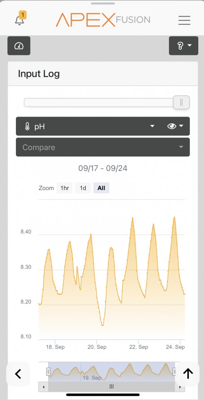The width and height of the screenshot is (204, 400).
Task: Click the navigator scrollbar thumb grip
Action: coord(111,387)
